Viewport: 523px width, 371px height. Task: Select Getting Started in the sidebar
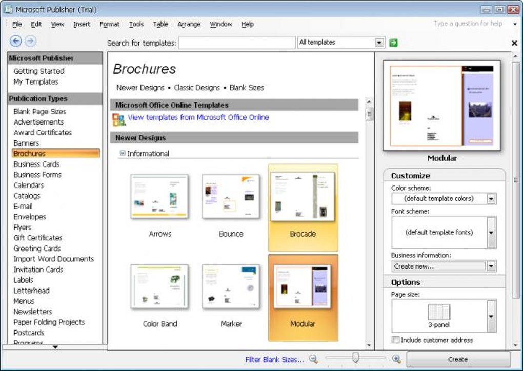38,71
